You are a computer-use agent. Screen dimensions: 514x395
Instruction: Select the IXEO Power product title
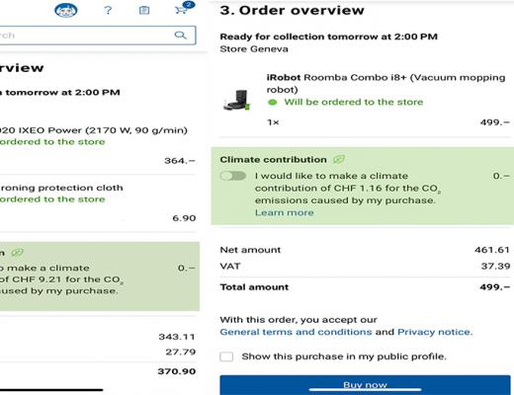coord(94,130)
